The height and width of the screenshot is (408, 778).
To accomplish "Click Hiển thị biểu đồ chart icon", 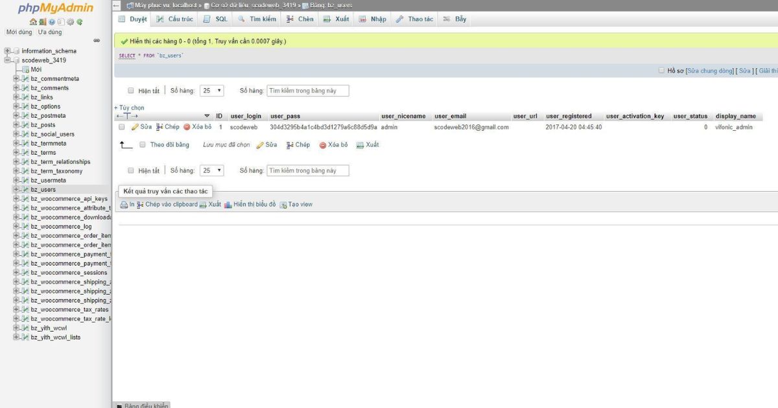I will (228, 205).
